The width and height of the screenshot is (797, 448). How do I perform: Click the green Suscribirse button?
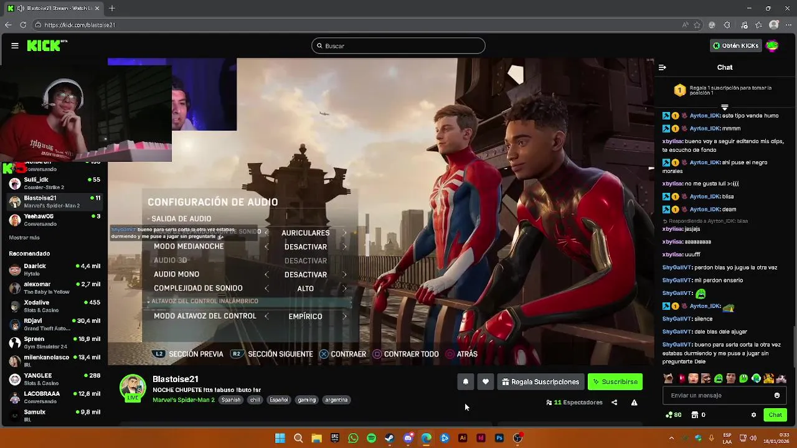coord(615,382)
